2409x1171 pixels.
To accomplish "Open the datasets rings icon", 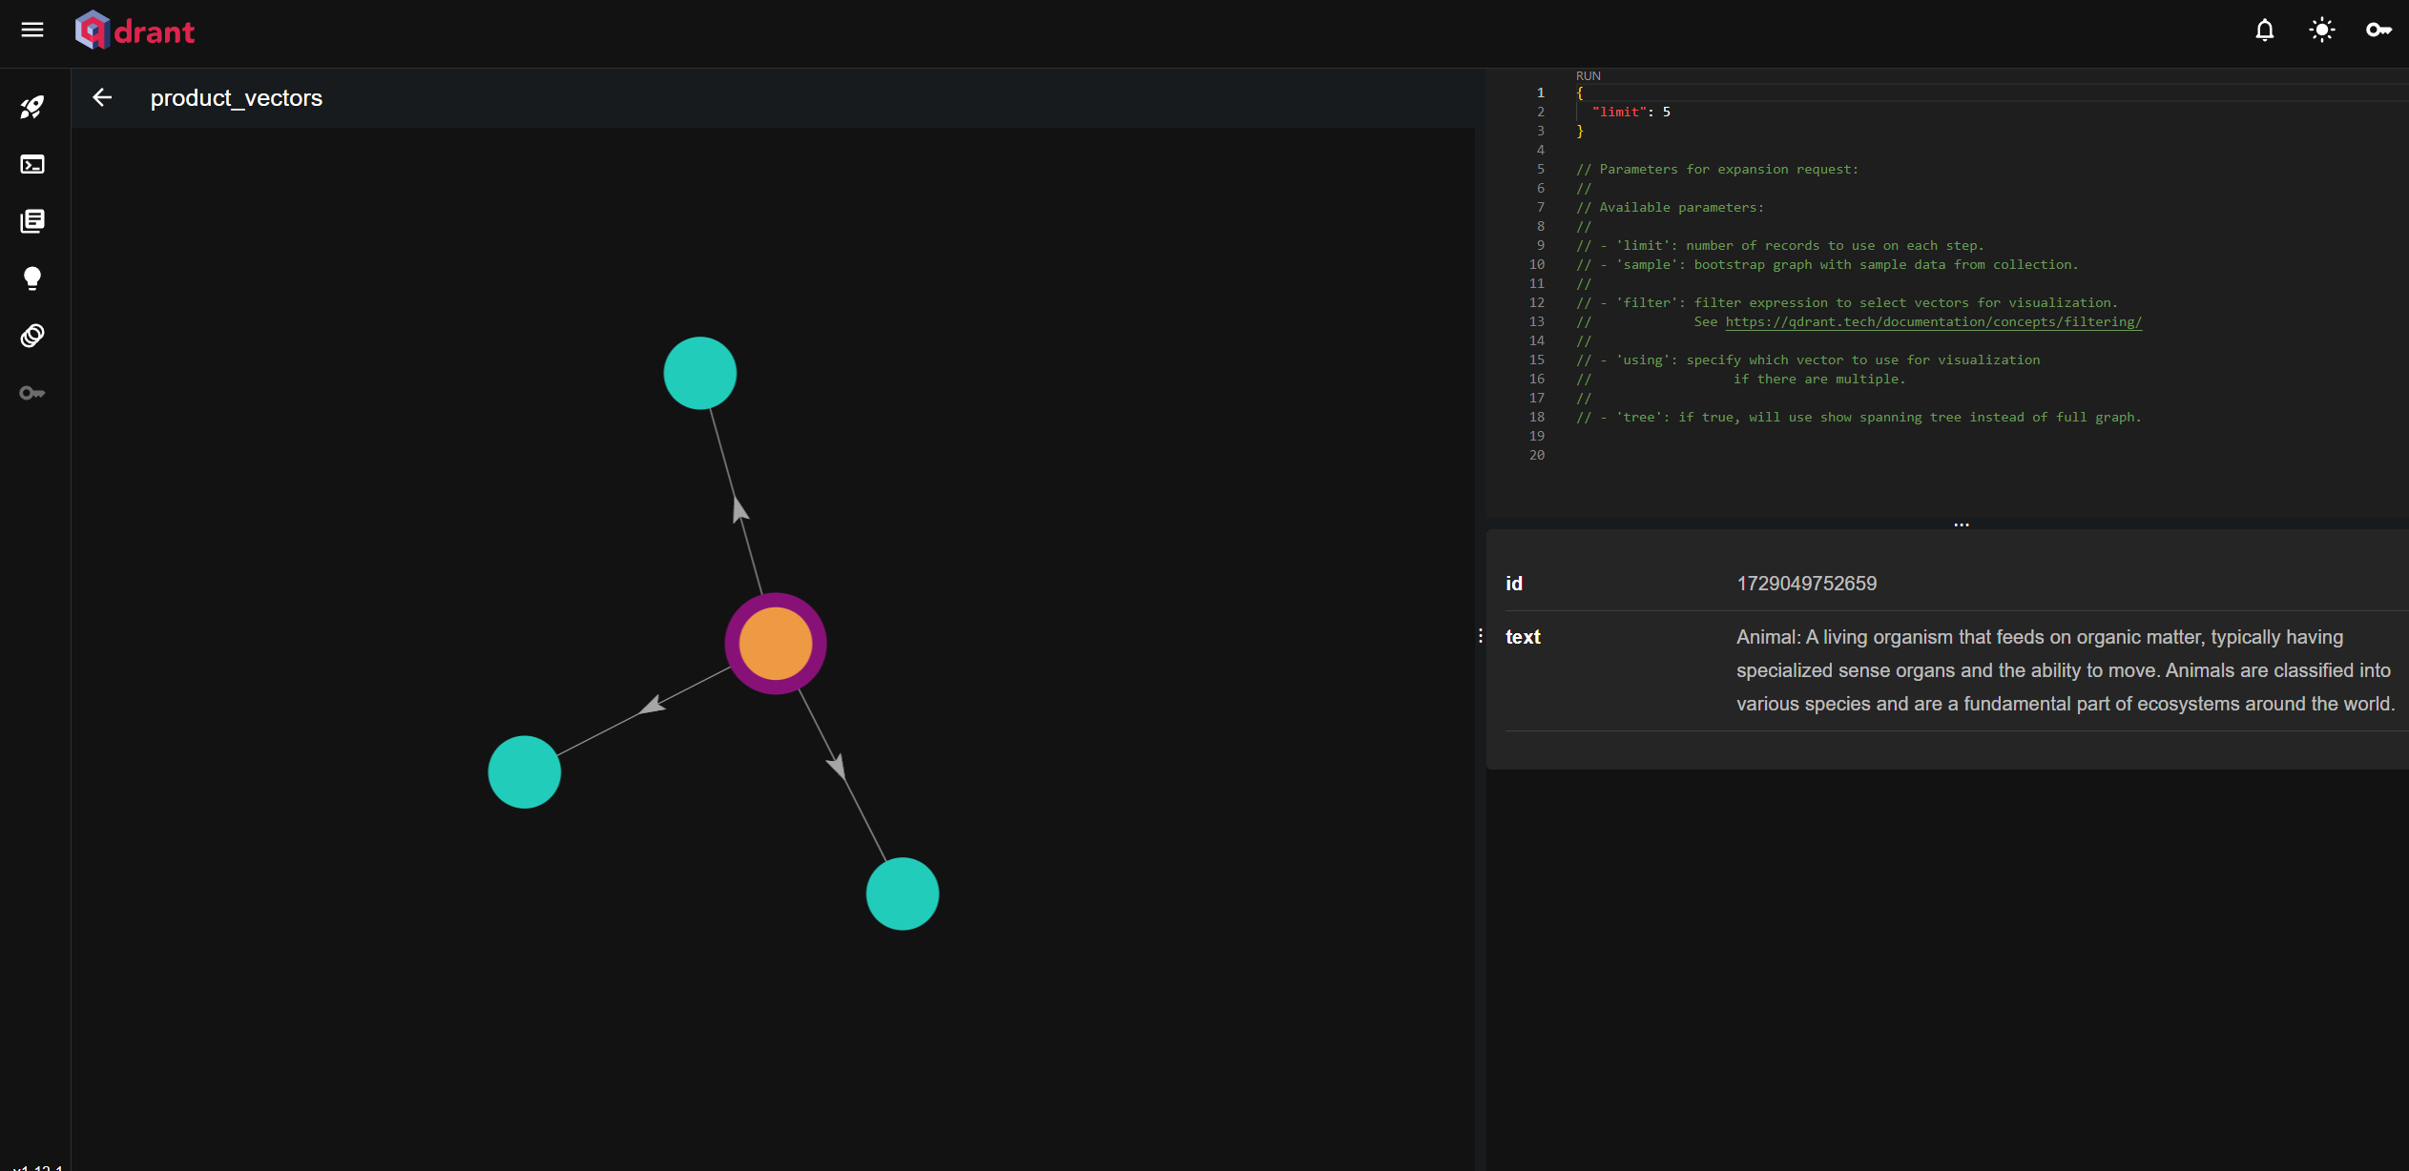I will tap(32, 336).
